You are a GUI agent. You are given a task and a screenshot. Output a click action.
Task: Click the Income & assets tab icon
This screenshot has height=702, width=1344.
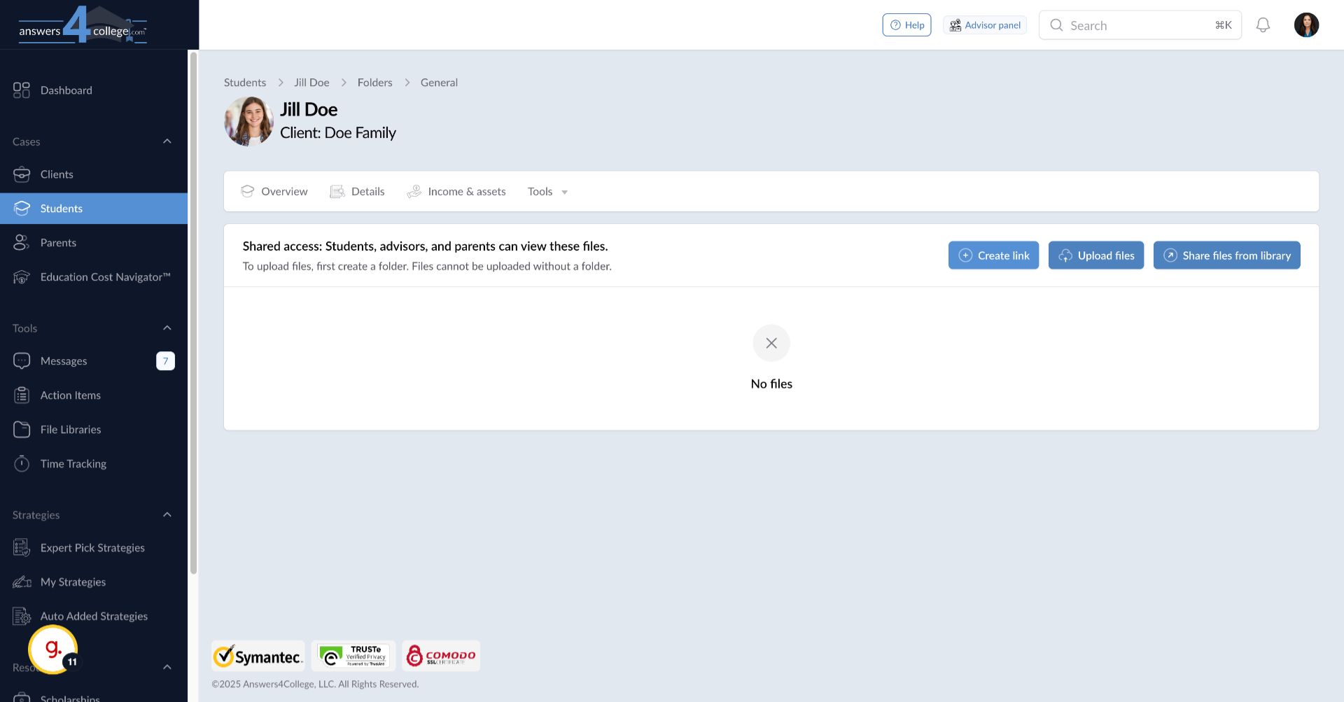point(414,192)
